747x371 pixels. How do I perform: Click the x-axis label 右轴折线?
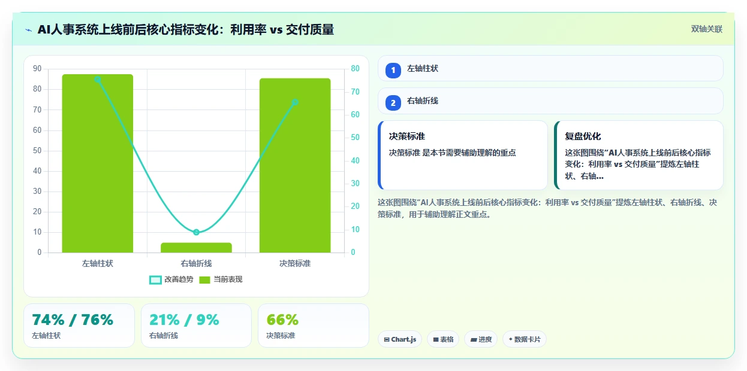point(196,263)
